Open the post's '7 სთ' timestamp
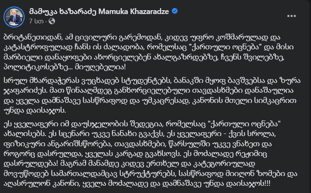The width and height of the screenshot is (311, 193). [36, 20]
